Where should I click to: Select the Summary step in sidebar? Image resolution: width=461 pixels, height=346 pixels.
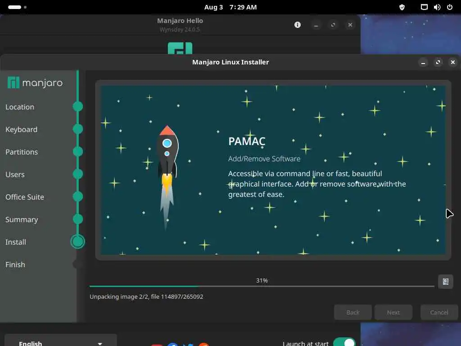click(22, 220)
